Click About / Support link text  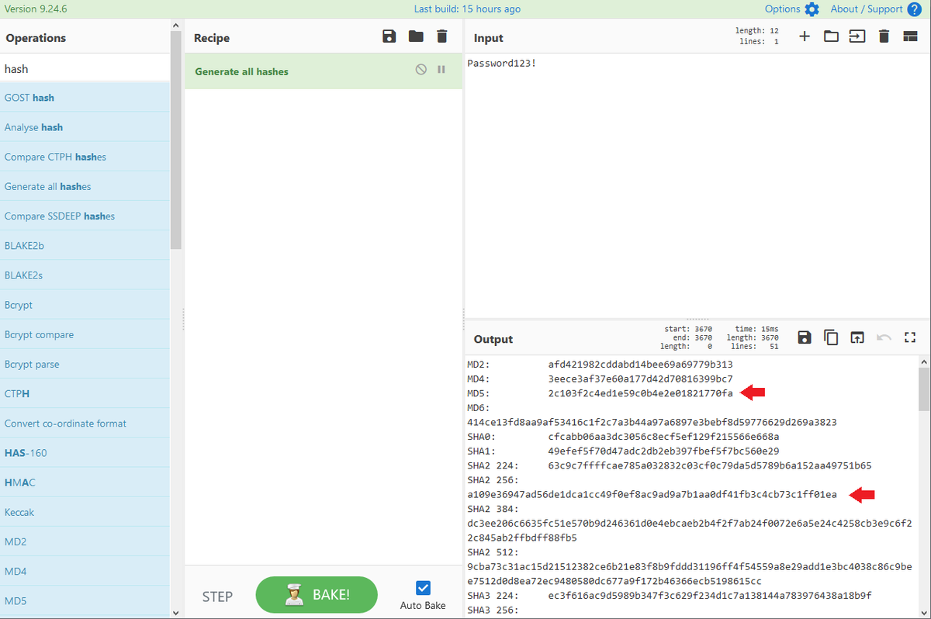867,9
